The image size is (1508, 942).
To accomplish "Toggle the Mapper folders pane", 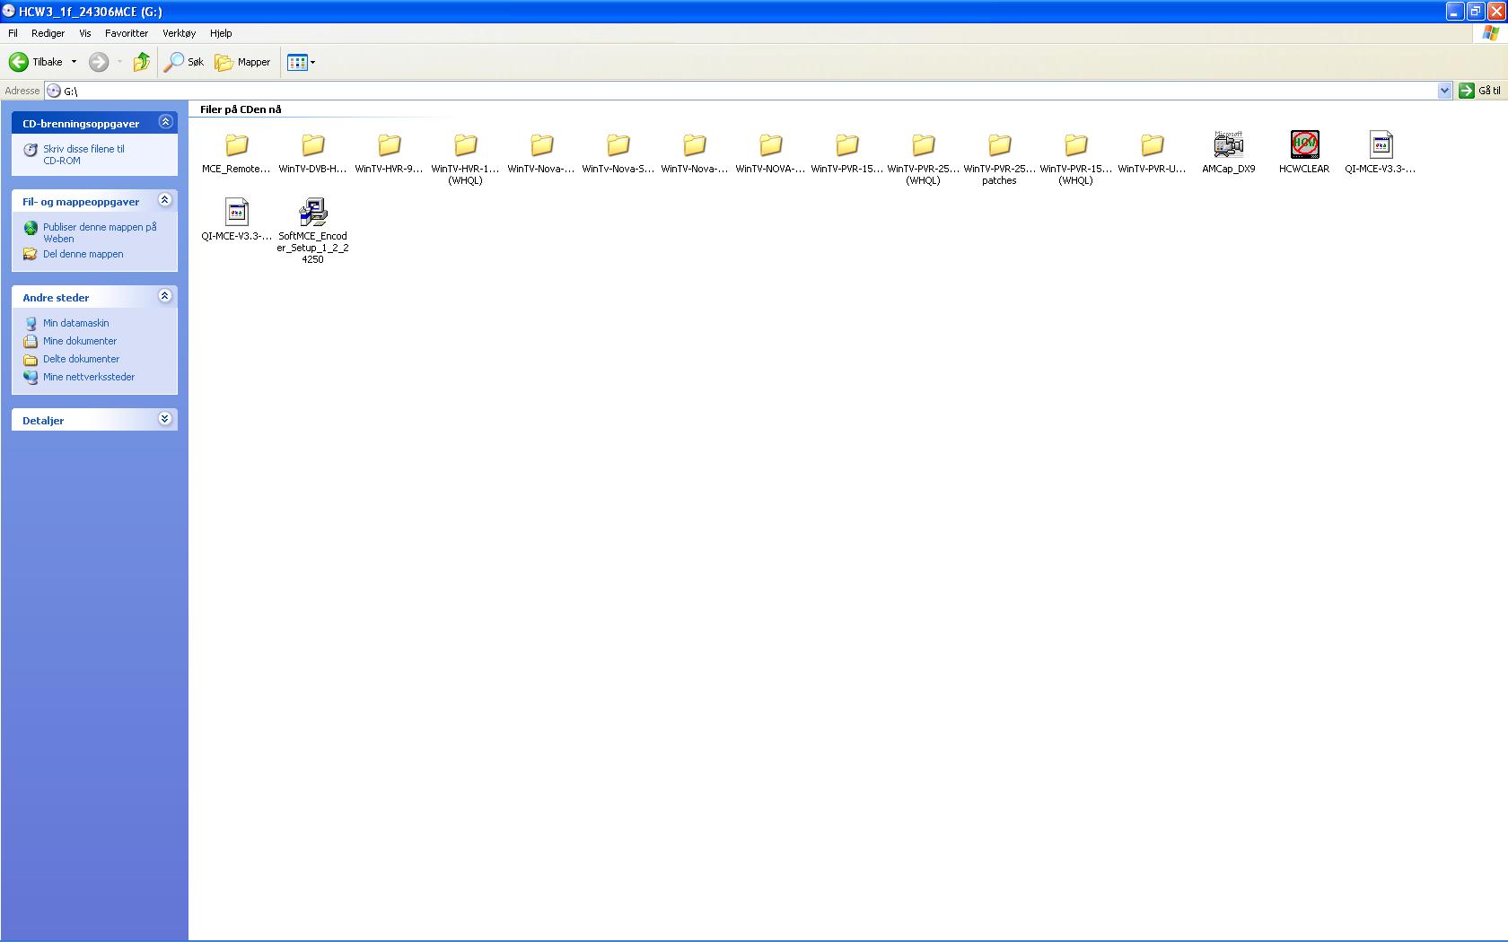I will coord(242,62).
